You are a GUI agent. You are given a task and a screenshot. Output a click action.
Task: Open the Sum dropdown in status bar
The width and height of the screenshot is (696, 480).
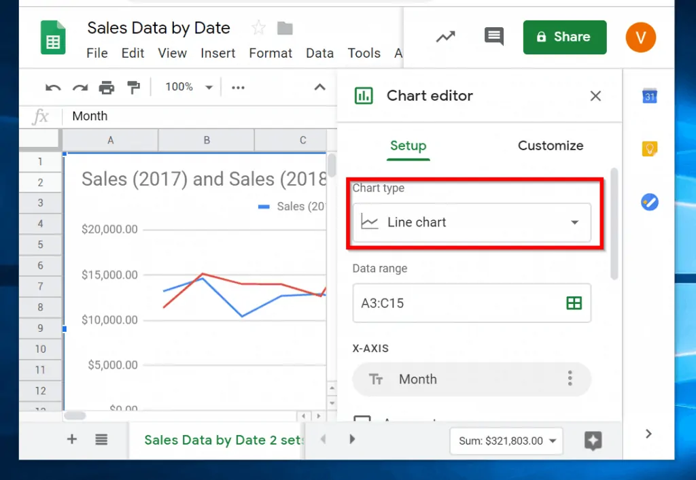tap(506, 441)
